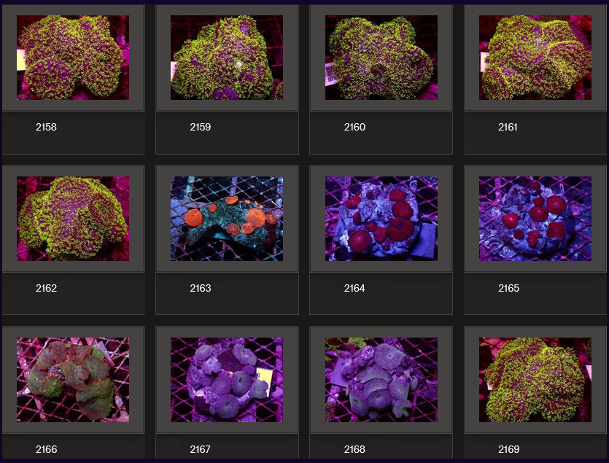The height and width of the screenshot is (463, 609).
Task: Select the label text 2165
Action: click(x=509, y=288)
